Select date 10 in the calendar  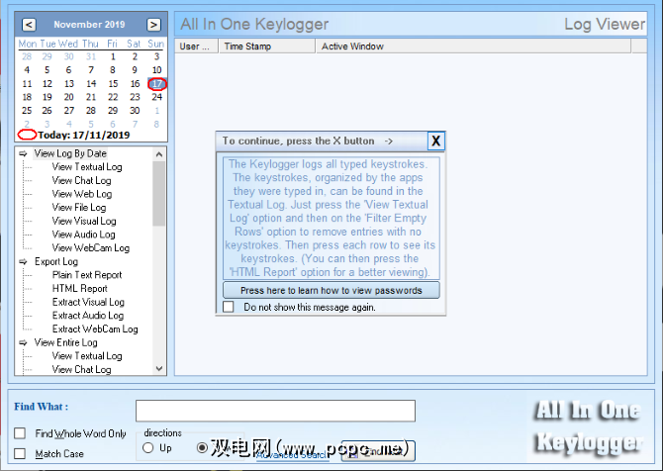[x=157, y=70]
